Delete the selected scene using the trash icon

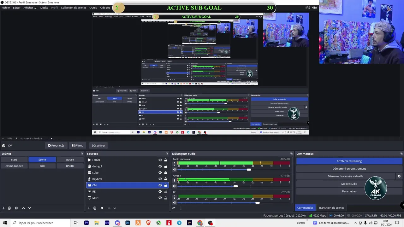tap(9, 208)
